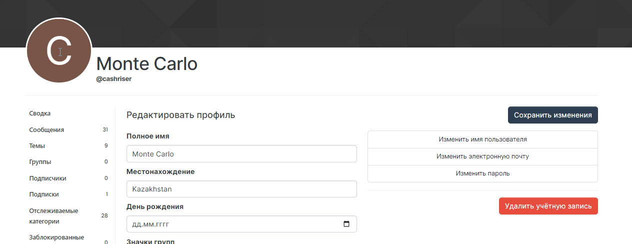This screenshot has height=244, width=632.
Task: Click the @cashriser username text
Action: [113, 79]
